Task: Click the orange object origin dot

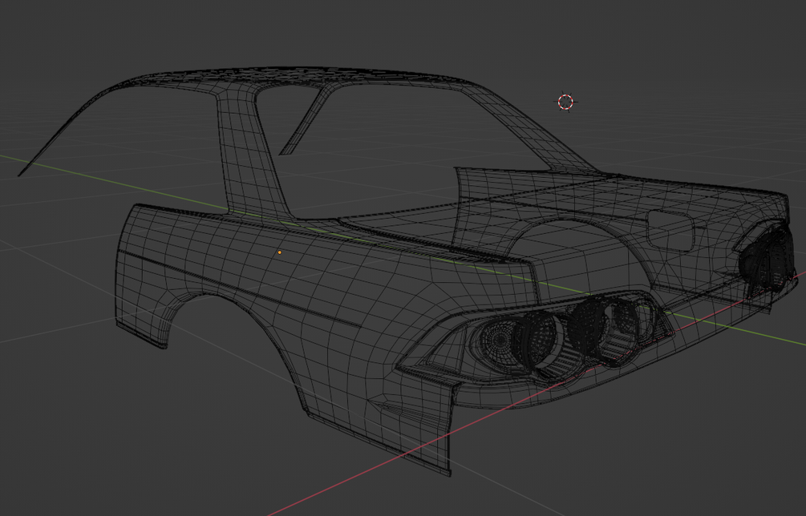Action: tap(279, 252)
